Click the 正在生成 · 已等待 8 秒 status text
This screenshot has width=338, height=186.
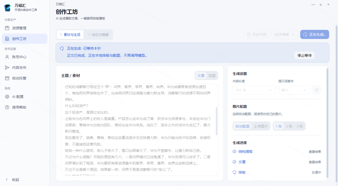84,48
